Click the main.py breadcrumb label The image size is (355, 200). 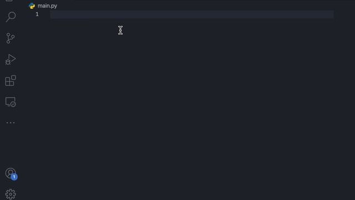[x=47, y=6]
